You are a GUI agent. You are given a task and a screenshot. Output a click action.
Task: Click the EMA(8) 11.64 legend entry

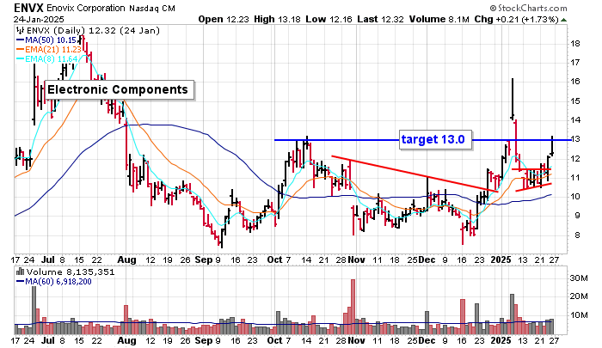(x=46, y=59)
